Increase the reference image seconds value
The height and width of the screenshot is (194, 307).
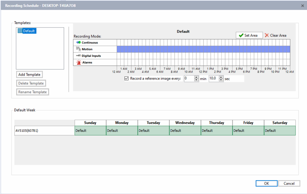(x=221, y=77)
